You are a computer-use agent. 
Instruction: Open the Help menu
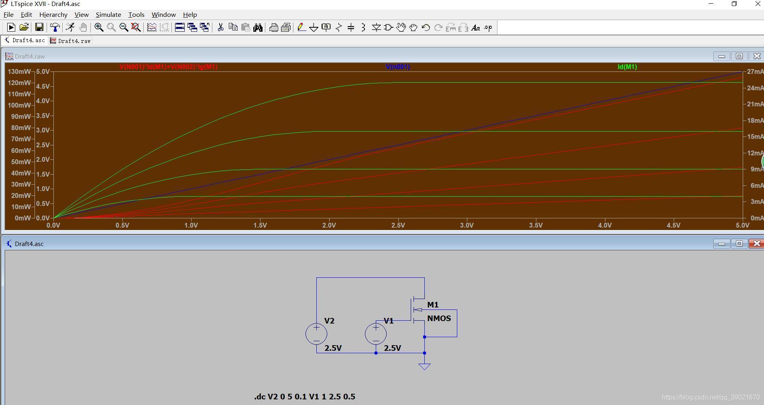click(190, 14)
